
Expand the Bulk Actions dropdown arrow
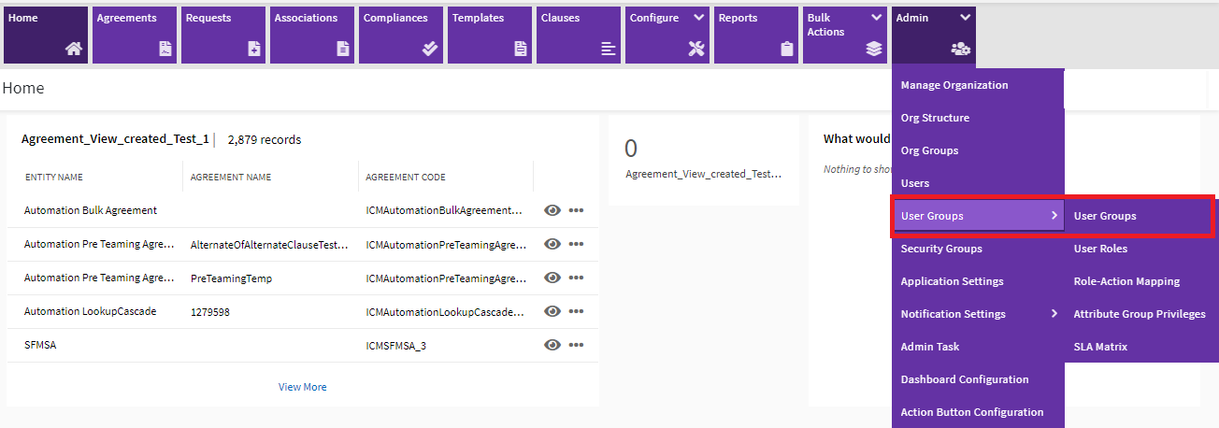(x=876, y=18)
